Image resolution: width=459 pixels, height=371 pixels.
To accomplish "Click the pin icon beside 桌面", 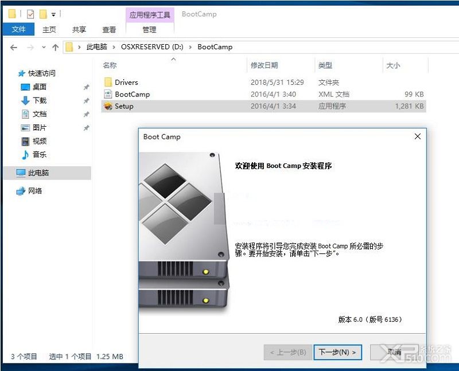I will point(87,87).
